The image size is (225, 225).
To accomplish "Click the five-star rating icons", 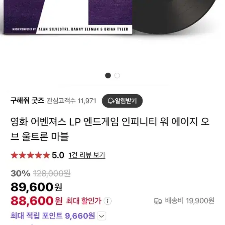I will click(x=30, y=155).
